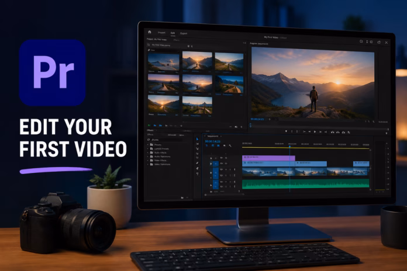Viewport: 407px width, 271px height.
Task: Pick the Track Select Forward tool
Action: point(197,144)
